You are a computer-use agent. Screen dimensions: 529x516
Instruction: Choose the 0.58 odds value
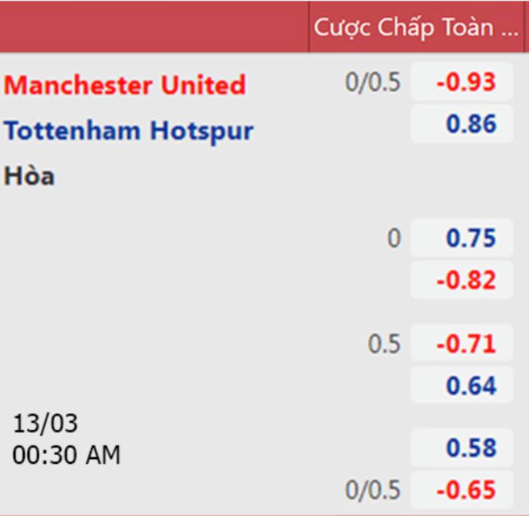click(462, 448)
